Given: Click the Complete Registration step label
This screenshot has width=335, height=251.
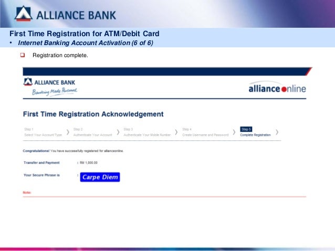Looking at the screenshot, I should pyautogui.click(x=255, y=135).
